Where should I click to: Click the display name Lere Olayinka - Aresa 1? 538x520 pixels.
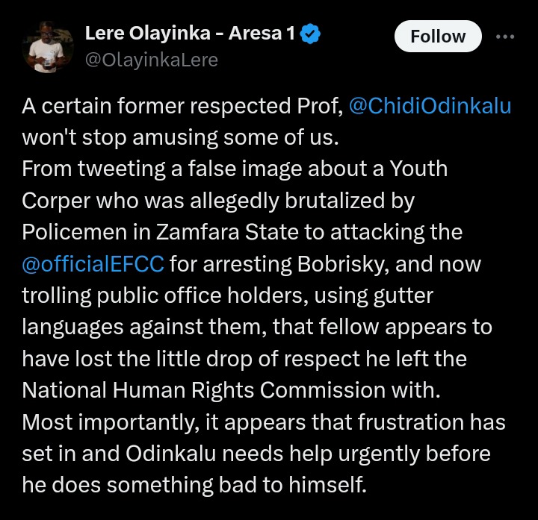pyautogui.click(x=190, y=34)
